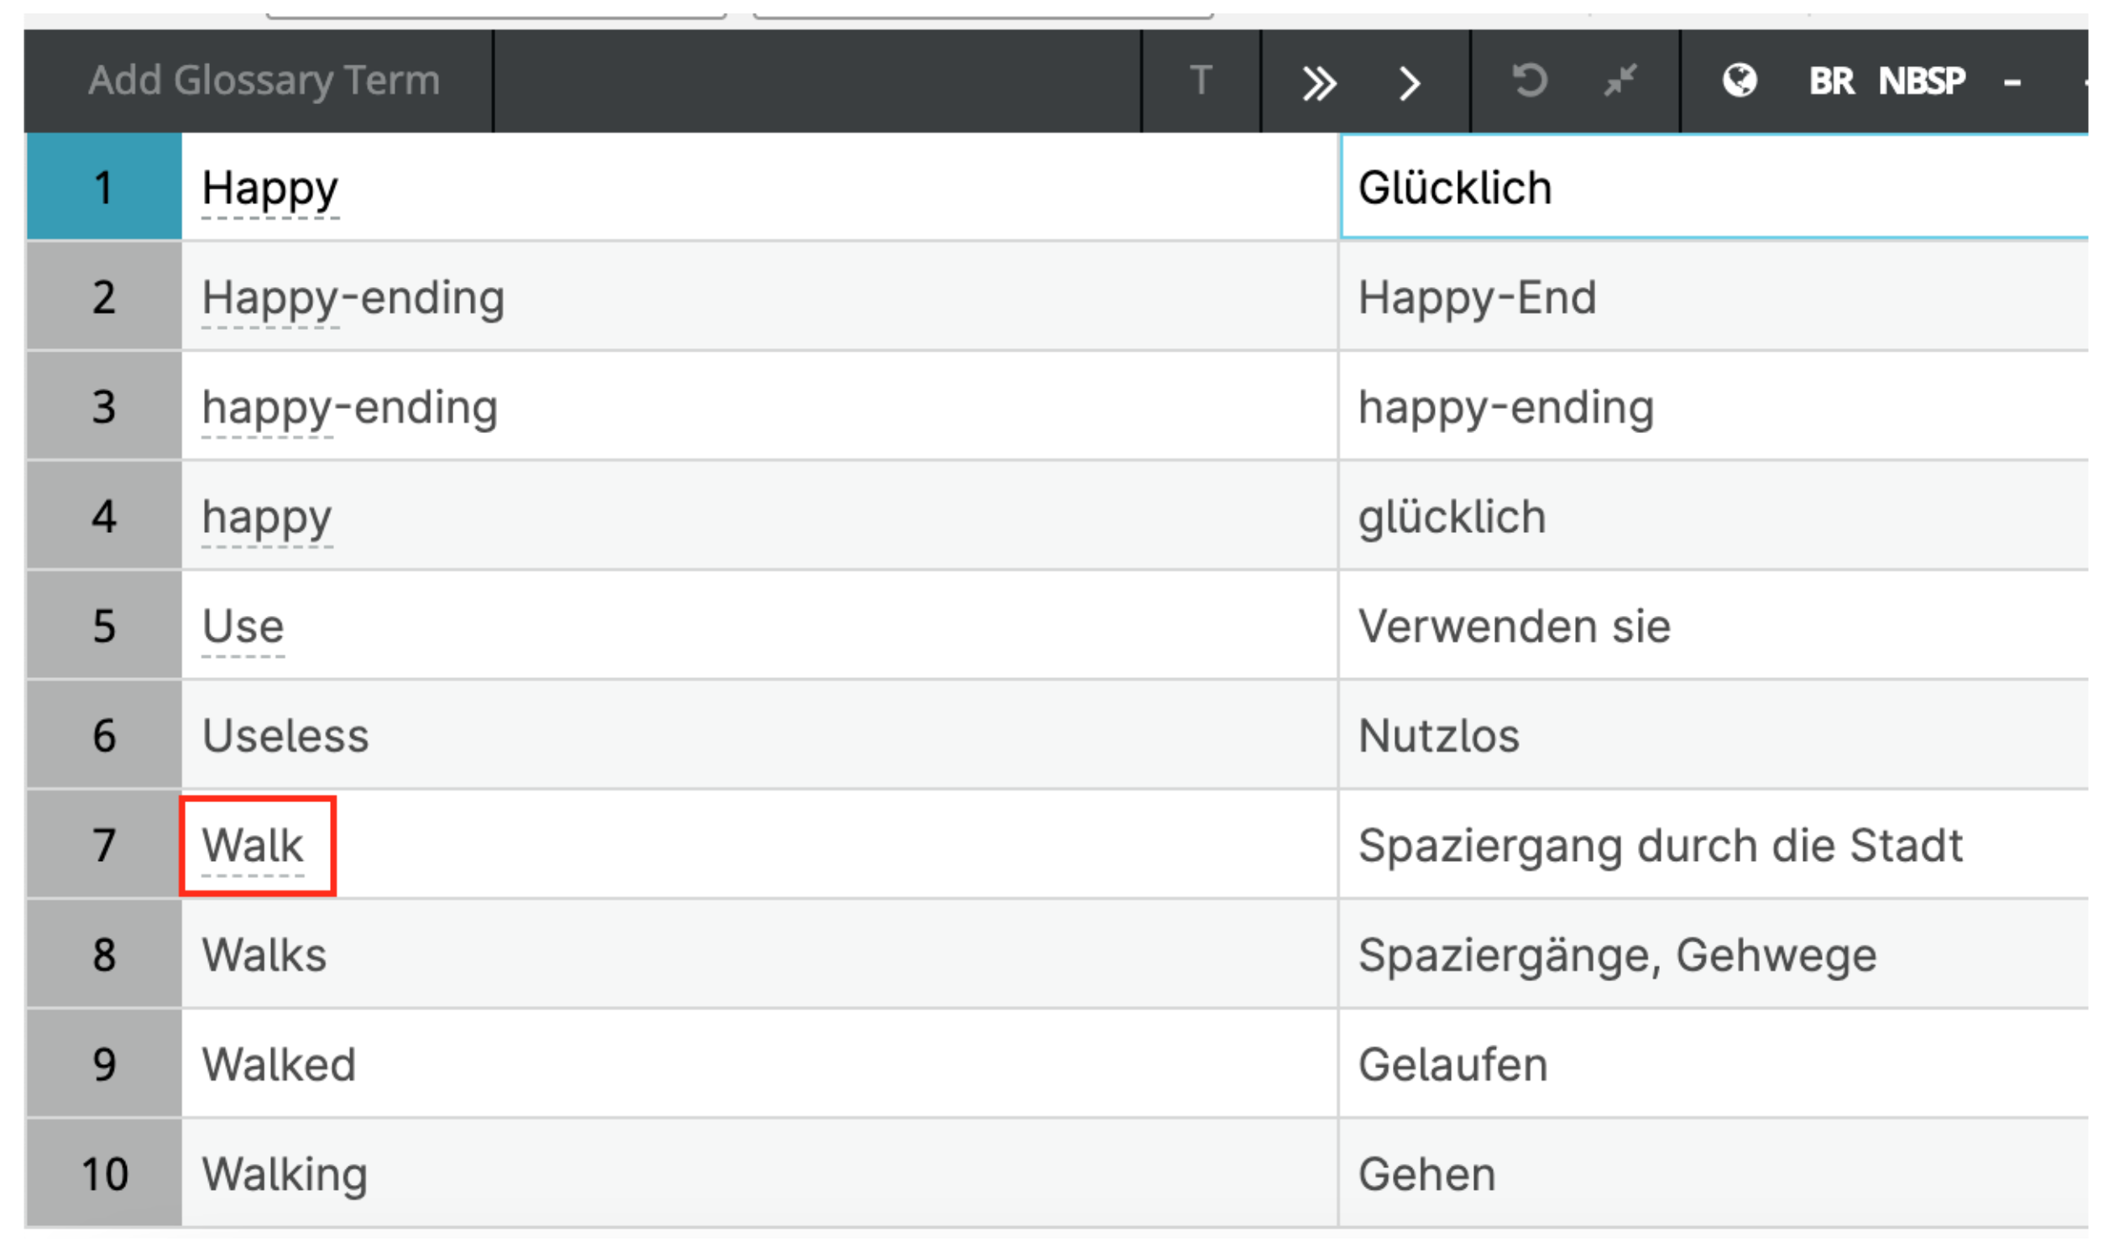
Task: Click the single chevron next icon
Action: [x=1410, y=83]
